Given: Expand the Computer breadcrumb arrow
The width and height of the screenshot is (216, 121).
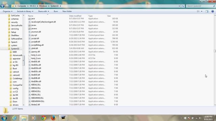Looking at the screenshot, I should pyautogui.click(x=28, y=6).
